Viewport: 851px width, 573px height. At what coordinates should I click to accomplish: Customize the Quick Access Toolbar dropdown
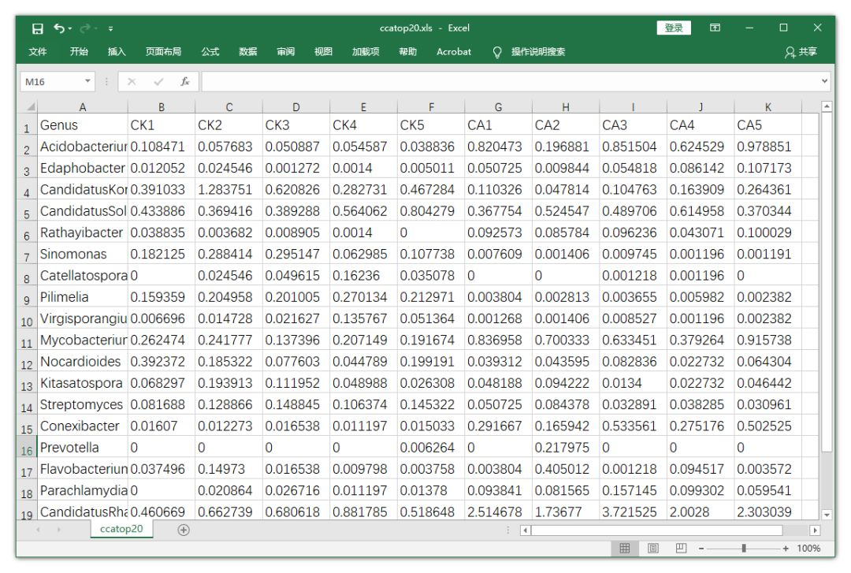pos(111,29)
